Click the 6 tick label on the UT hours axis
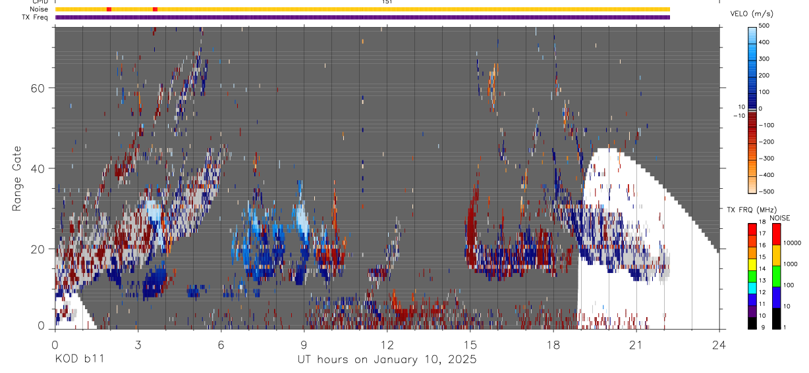The image size is (809, 373). click(221, 344)
